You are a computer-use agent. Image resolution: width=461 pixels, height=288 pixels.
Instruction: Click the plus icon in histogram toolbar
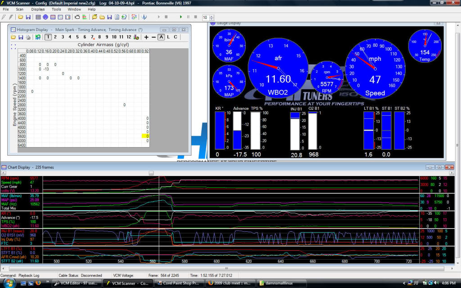146,37
